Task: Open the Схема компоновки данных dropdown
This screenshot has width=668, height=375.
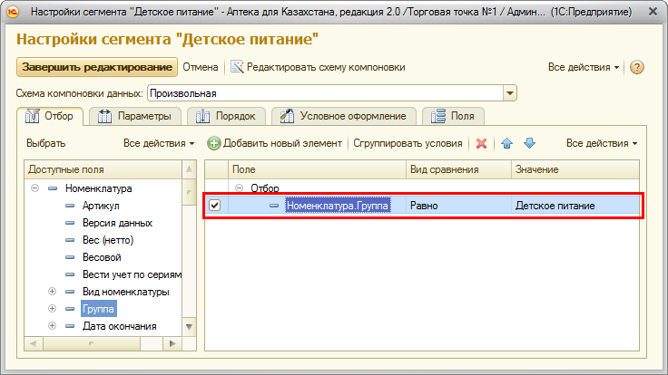Action: point(510,92)
